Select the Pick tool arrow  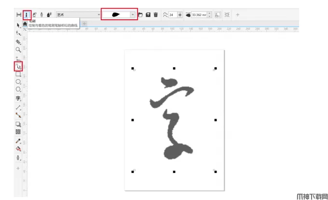[18, 25]
